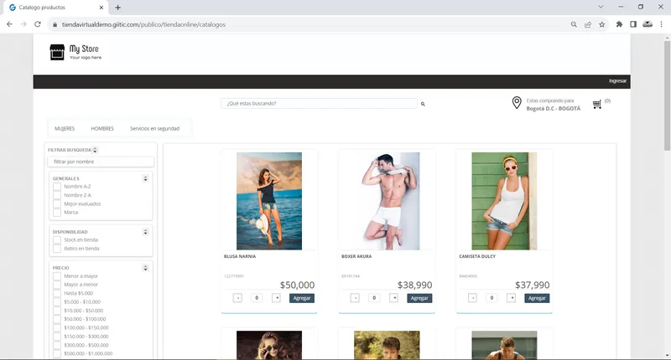Add Camiseta Dulcy to cart with Agregar
The width and height of the screenshot is (671, 360).
(x=537, y=298)
